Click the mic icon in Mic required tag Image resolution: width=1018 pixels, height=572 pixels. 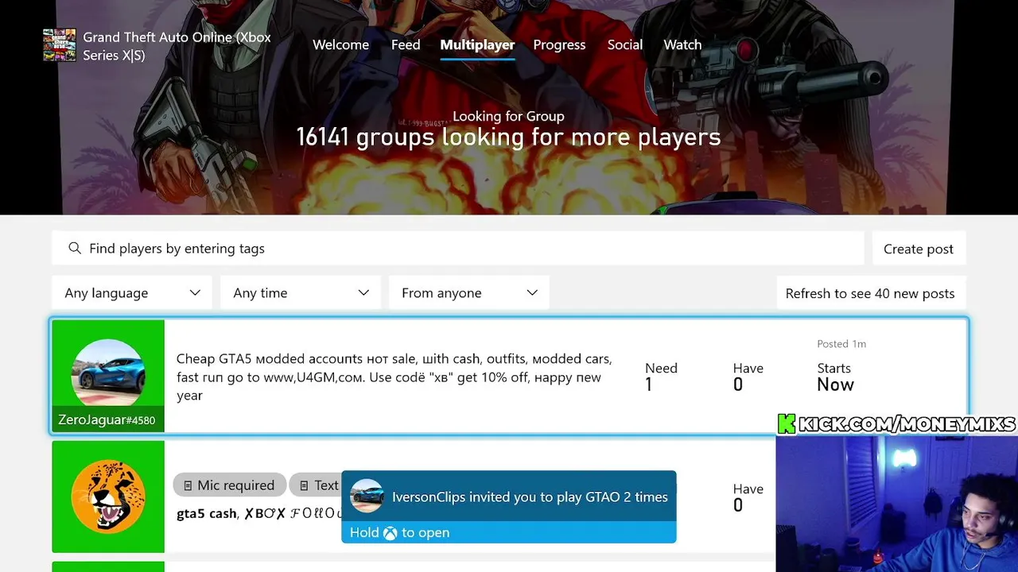coord(188,485)
